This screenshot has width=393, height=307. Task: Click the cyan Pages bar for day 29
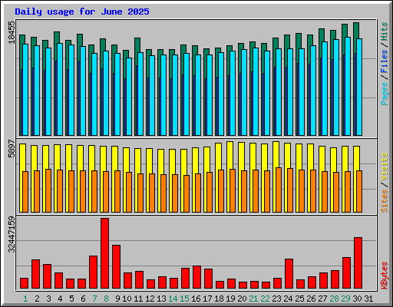coord(348,86)
